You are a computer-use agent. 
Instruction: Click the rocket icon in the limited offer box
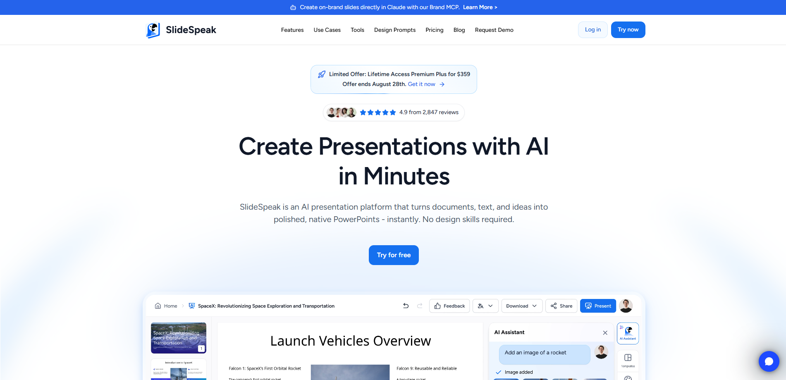tap(321, 74)
